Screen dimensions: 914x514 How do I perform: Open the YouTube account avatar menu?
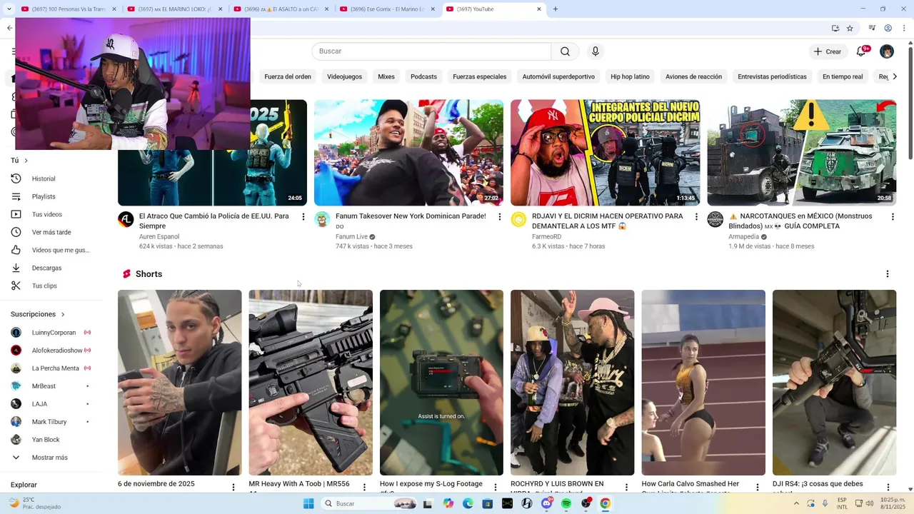coord(887,51)
